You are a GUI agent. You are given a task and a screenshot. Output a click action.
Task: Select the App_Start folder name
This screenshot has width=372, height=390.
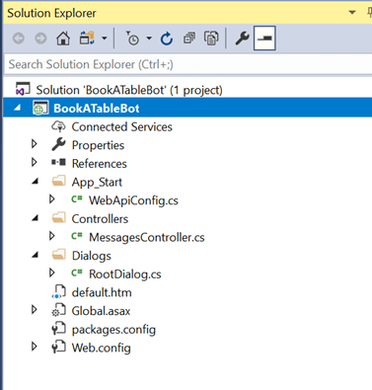[97, 182]
